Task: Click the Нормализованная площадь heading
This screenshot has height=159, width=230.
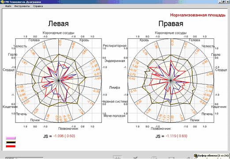Action: click(198, 15)
